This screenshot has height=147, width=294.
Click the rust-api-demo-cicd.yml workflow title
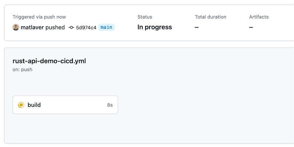click(x=49, y=61)
